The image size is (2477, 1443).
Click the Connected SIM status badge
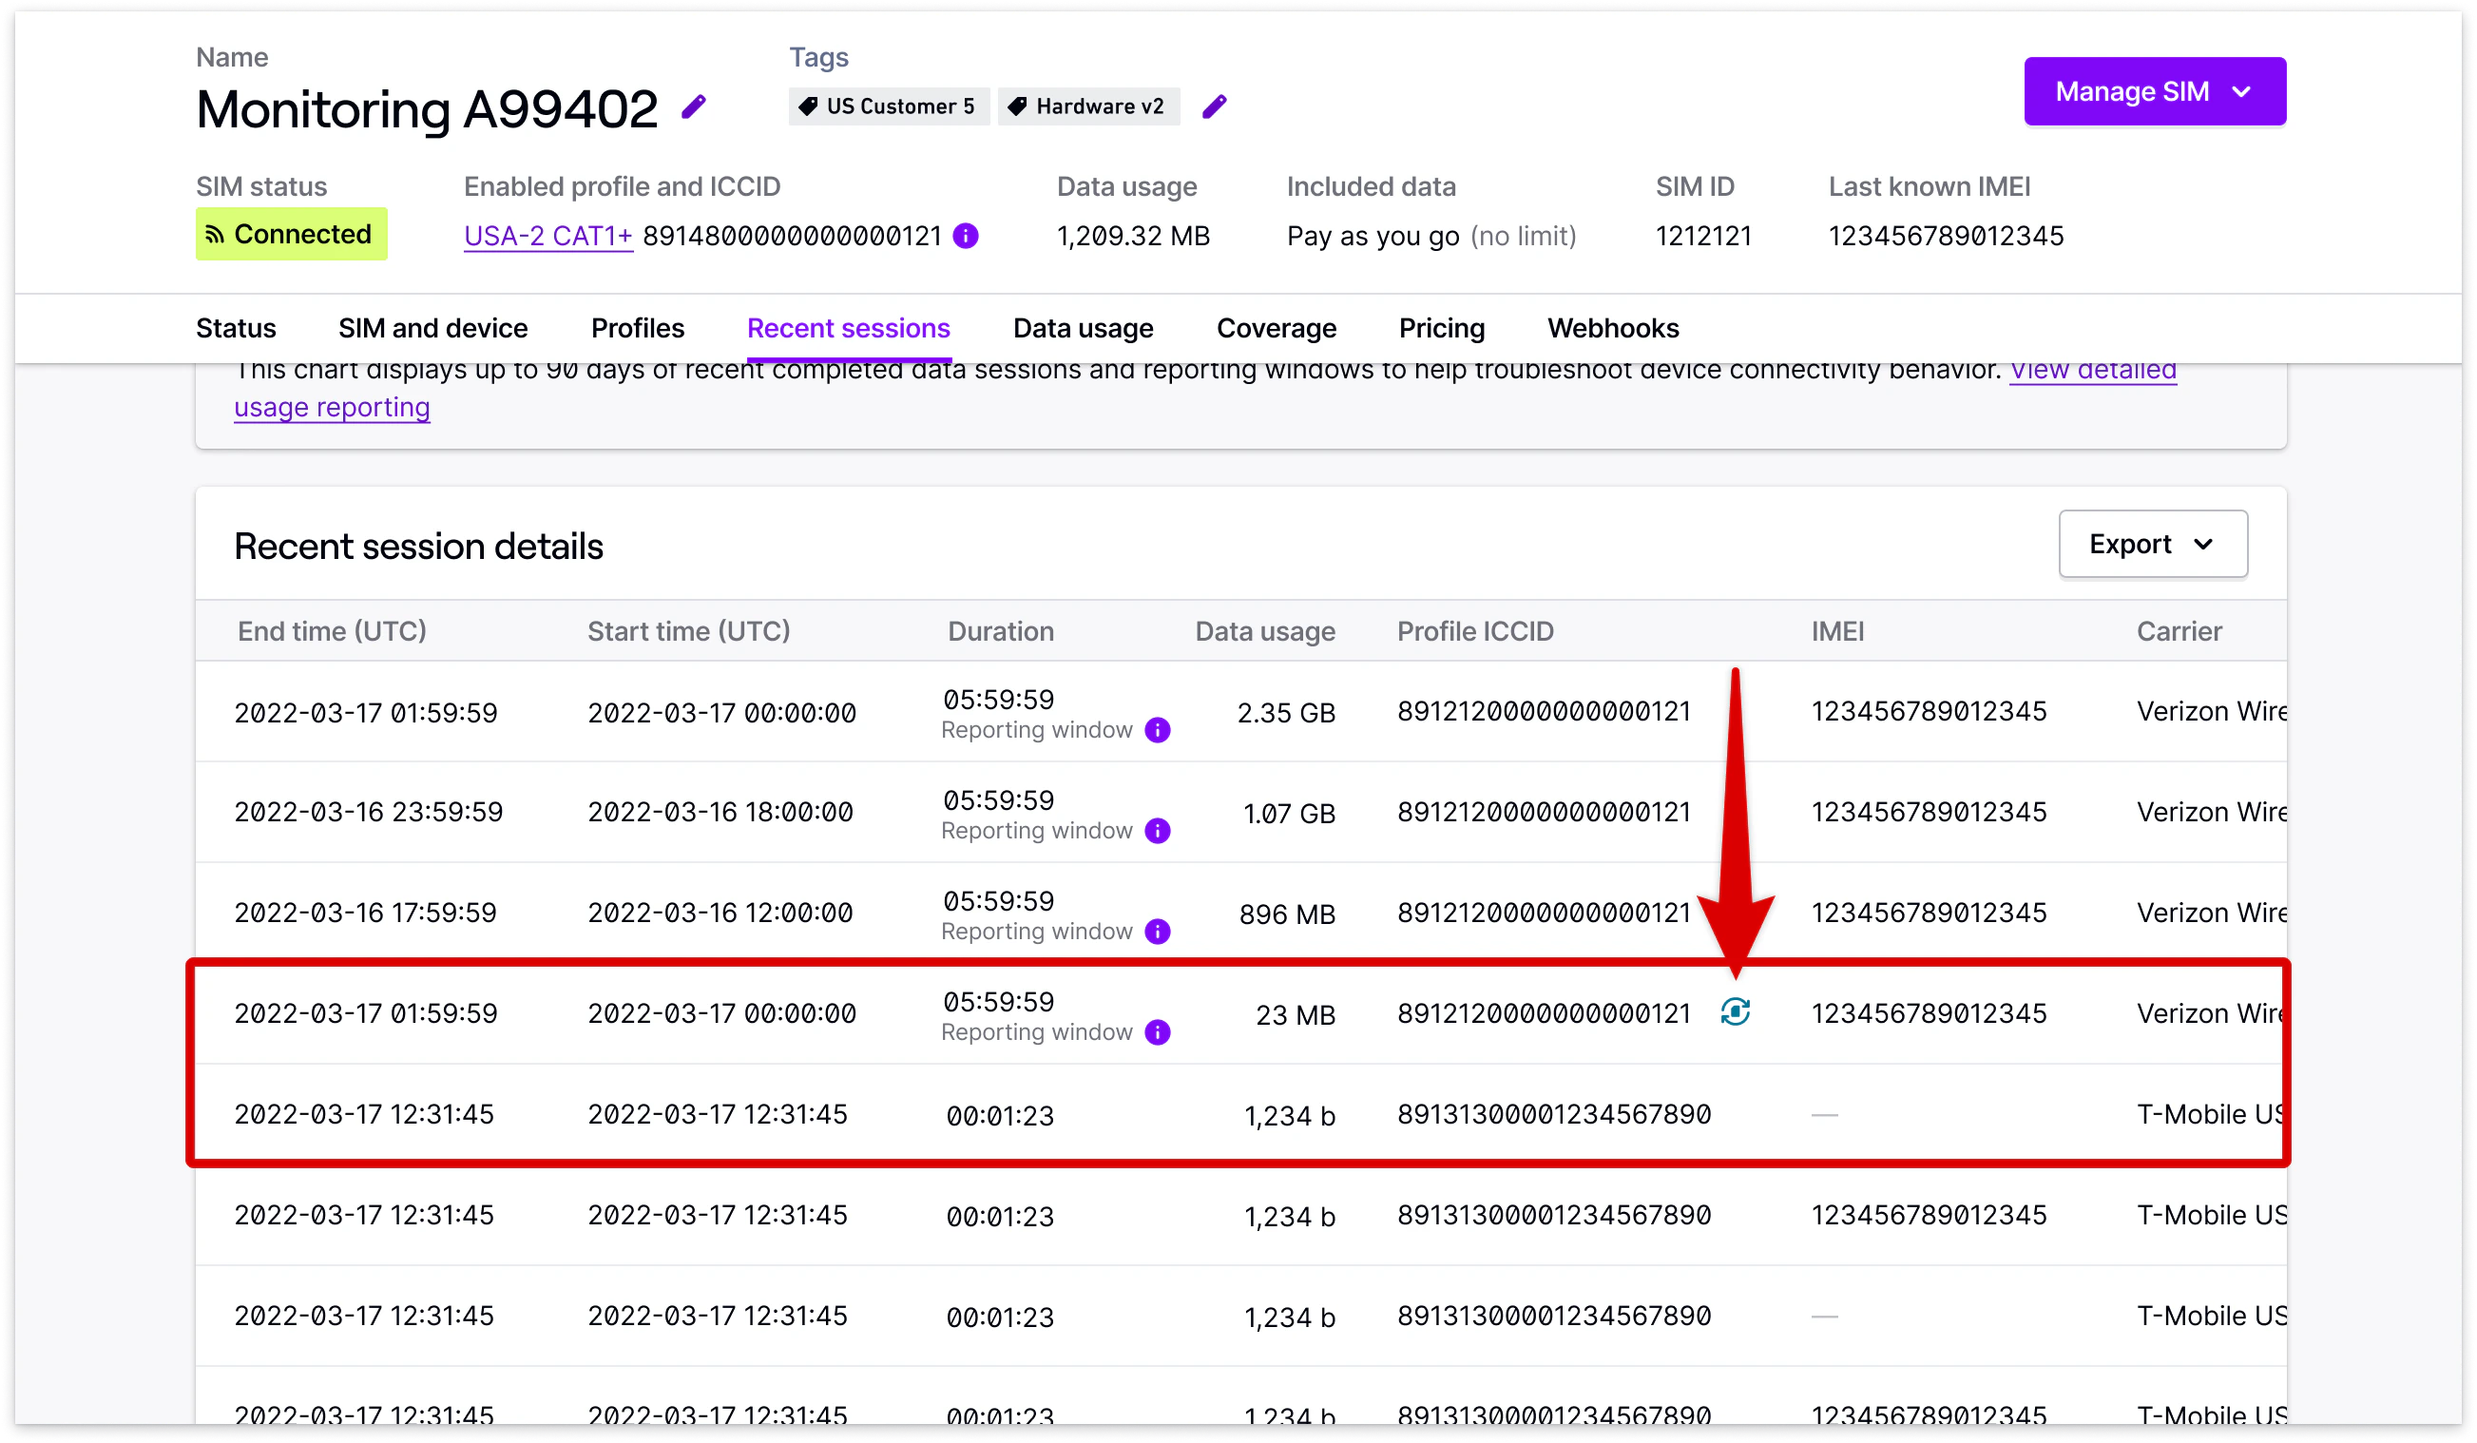tap(291, 234)
